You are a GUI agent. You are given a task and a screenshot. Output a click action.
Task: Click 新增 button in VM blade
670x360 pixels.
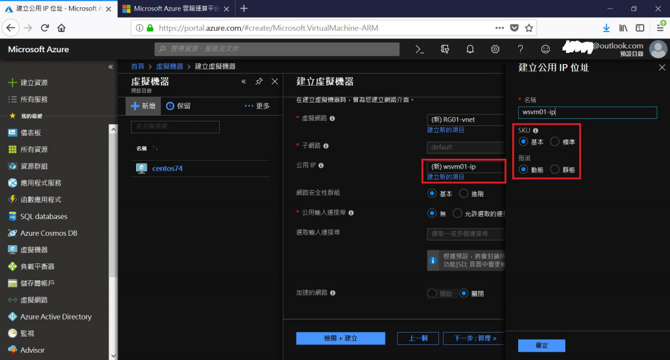click(x=143, y=106)
